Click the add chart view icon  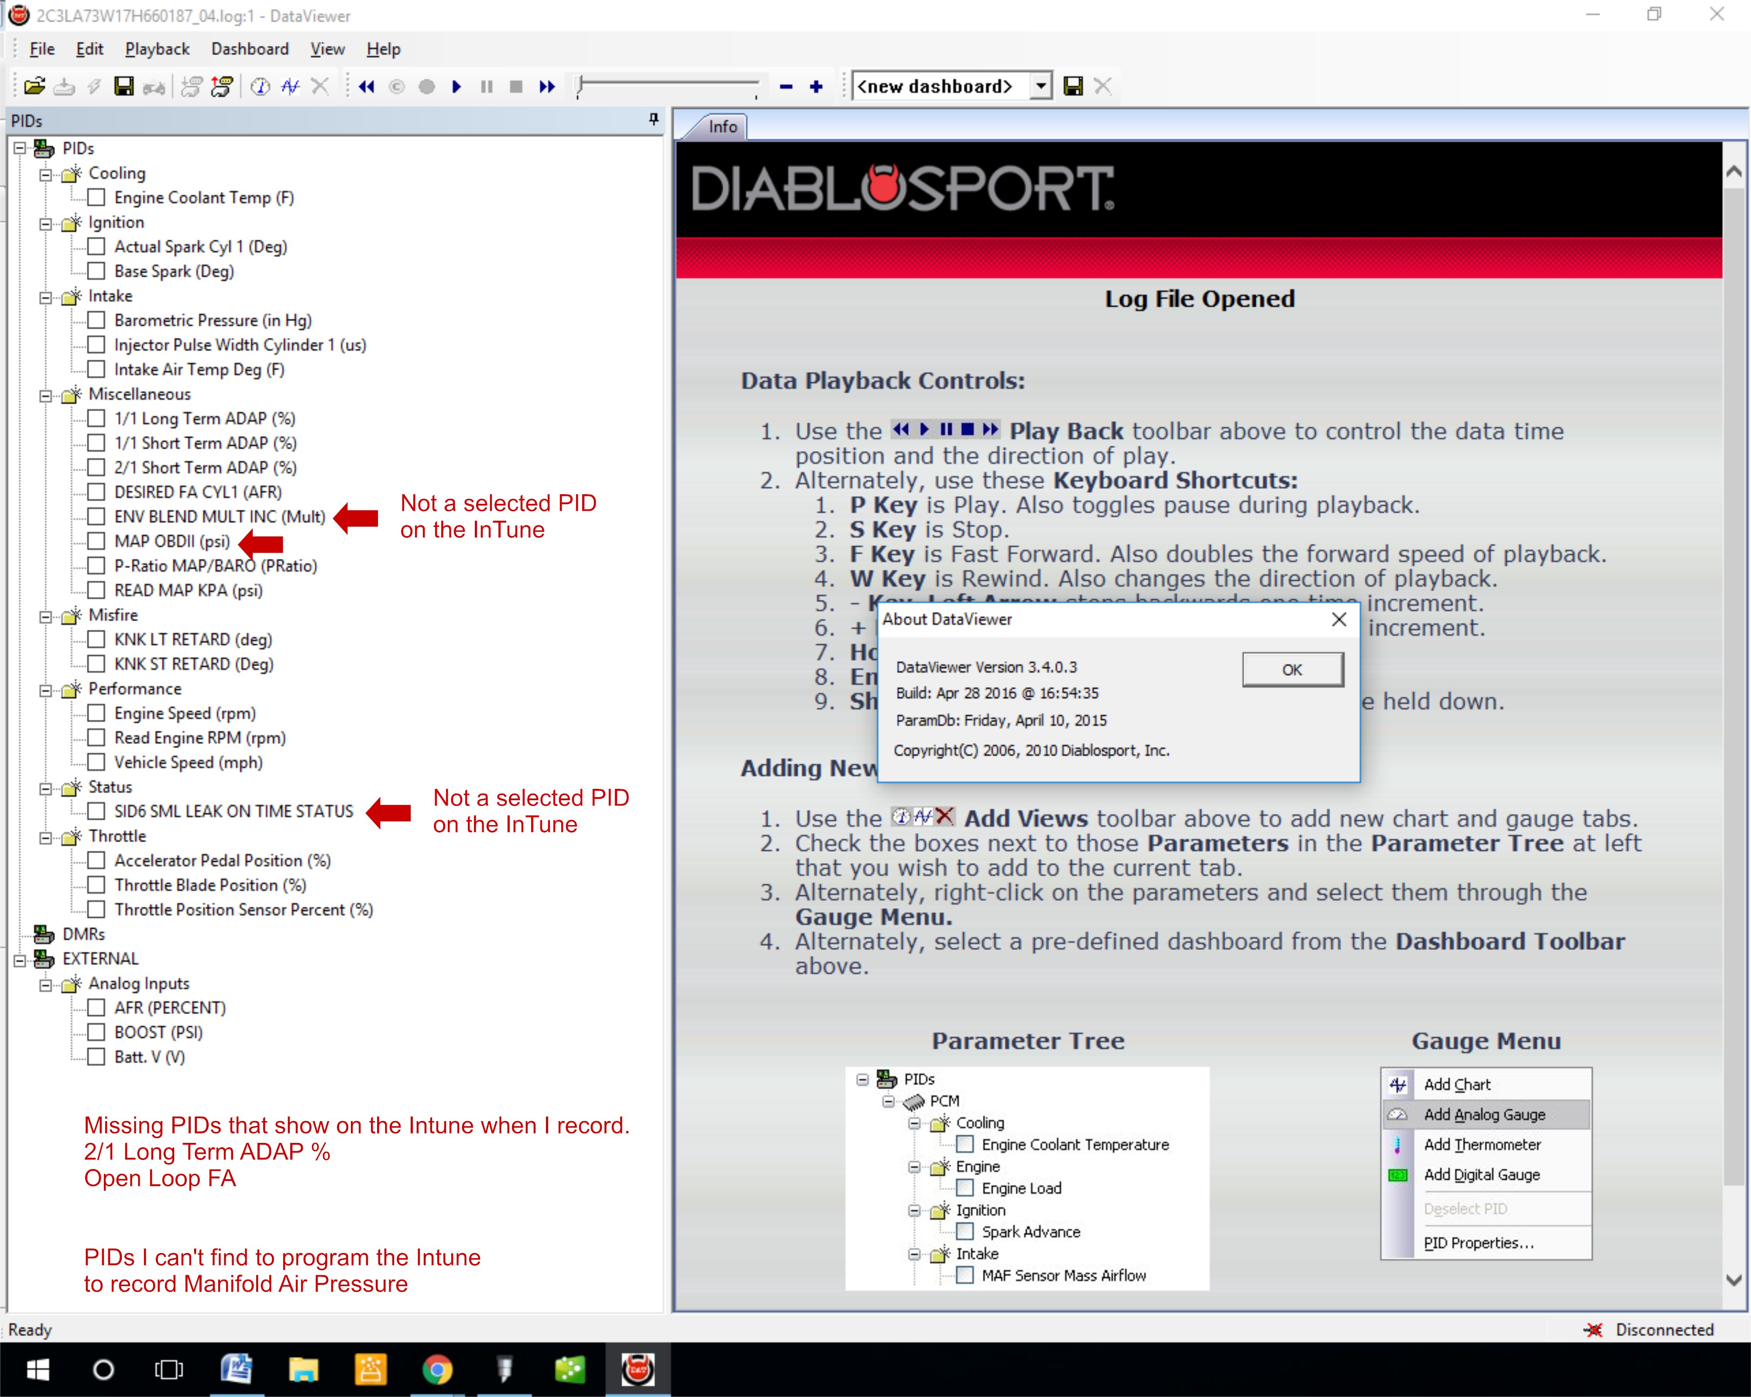pyautogui.click(x=290, y=86)
